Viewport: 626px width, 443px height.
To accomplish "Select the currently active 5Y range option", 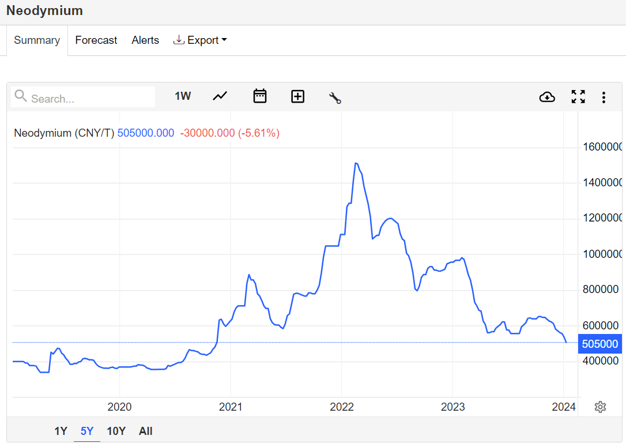I will 86,431.
